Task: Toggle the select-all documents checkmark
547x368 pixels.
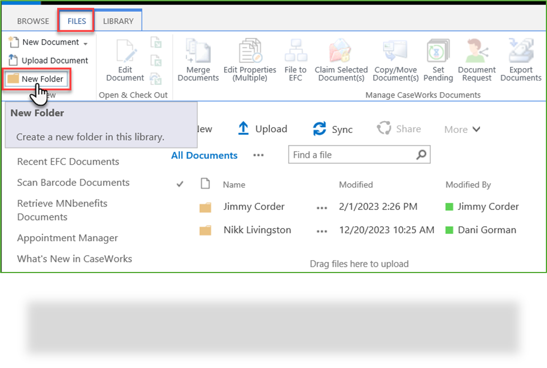Action: [179, 184]
